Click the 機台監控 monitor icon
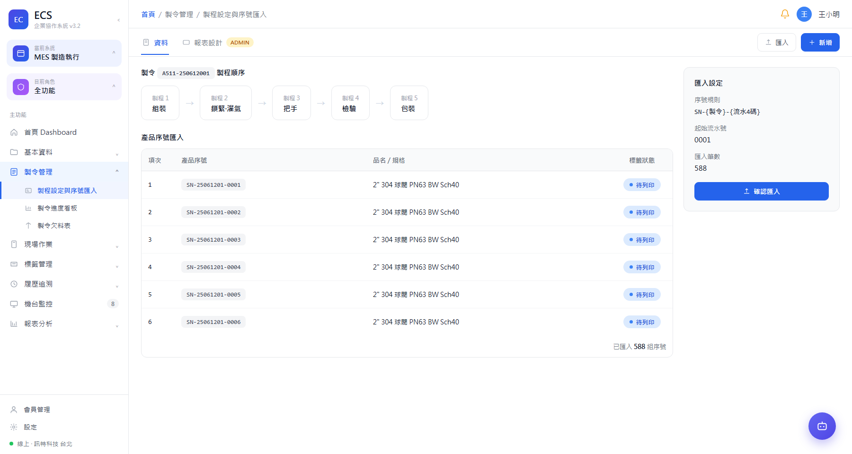Viewport: 852px width, 454px height. pyautogui.click(x=14, y=304)
